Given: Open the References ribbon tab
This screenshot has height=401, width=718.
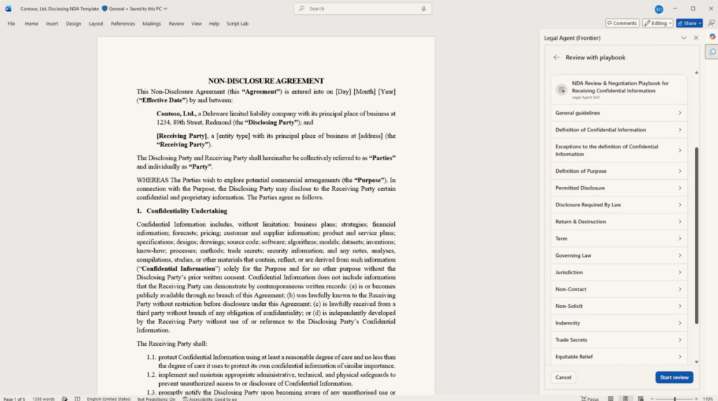Looking at the screenshot, I should [x=123, y=24].
